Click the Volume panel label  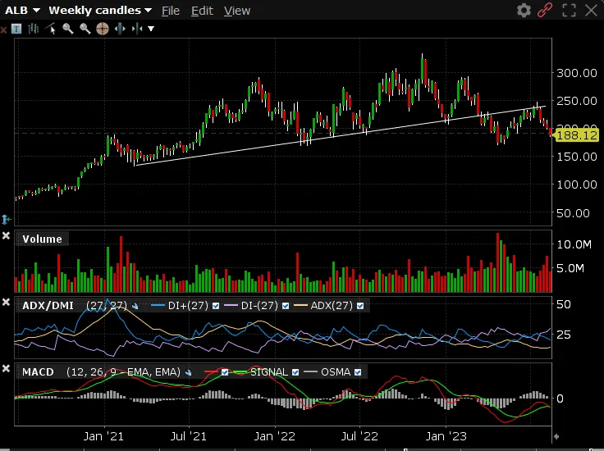42,239
